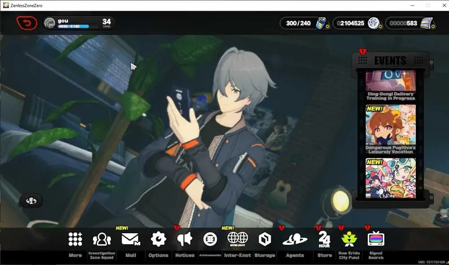The height and width of the screenshot is (265, 449).
Task: Open the Agents icon
Action: 295,239
